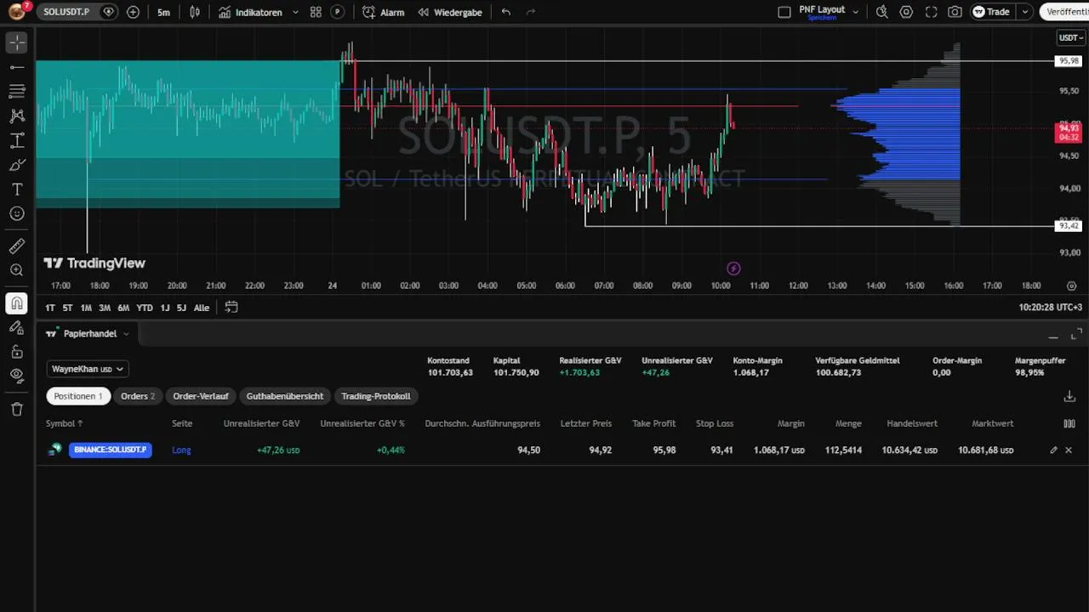Click the user avatar with notification badge
Screen dimensions: 1089x612
click(x=17, y=12)
